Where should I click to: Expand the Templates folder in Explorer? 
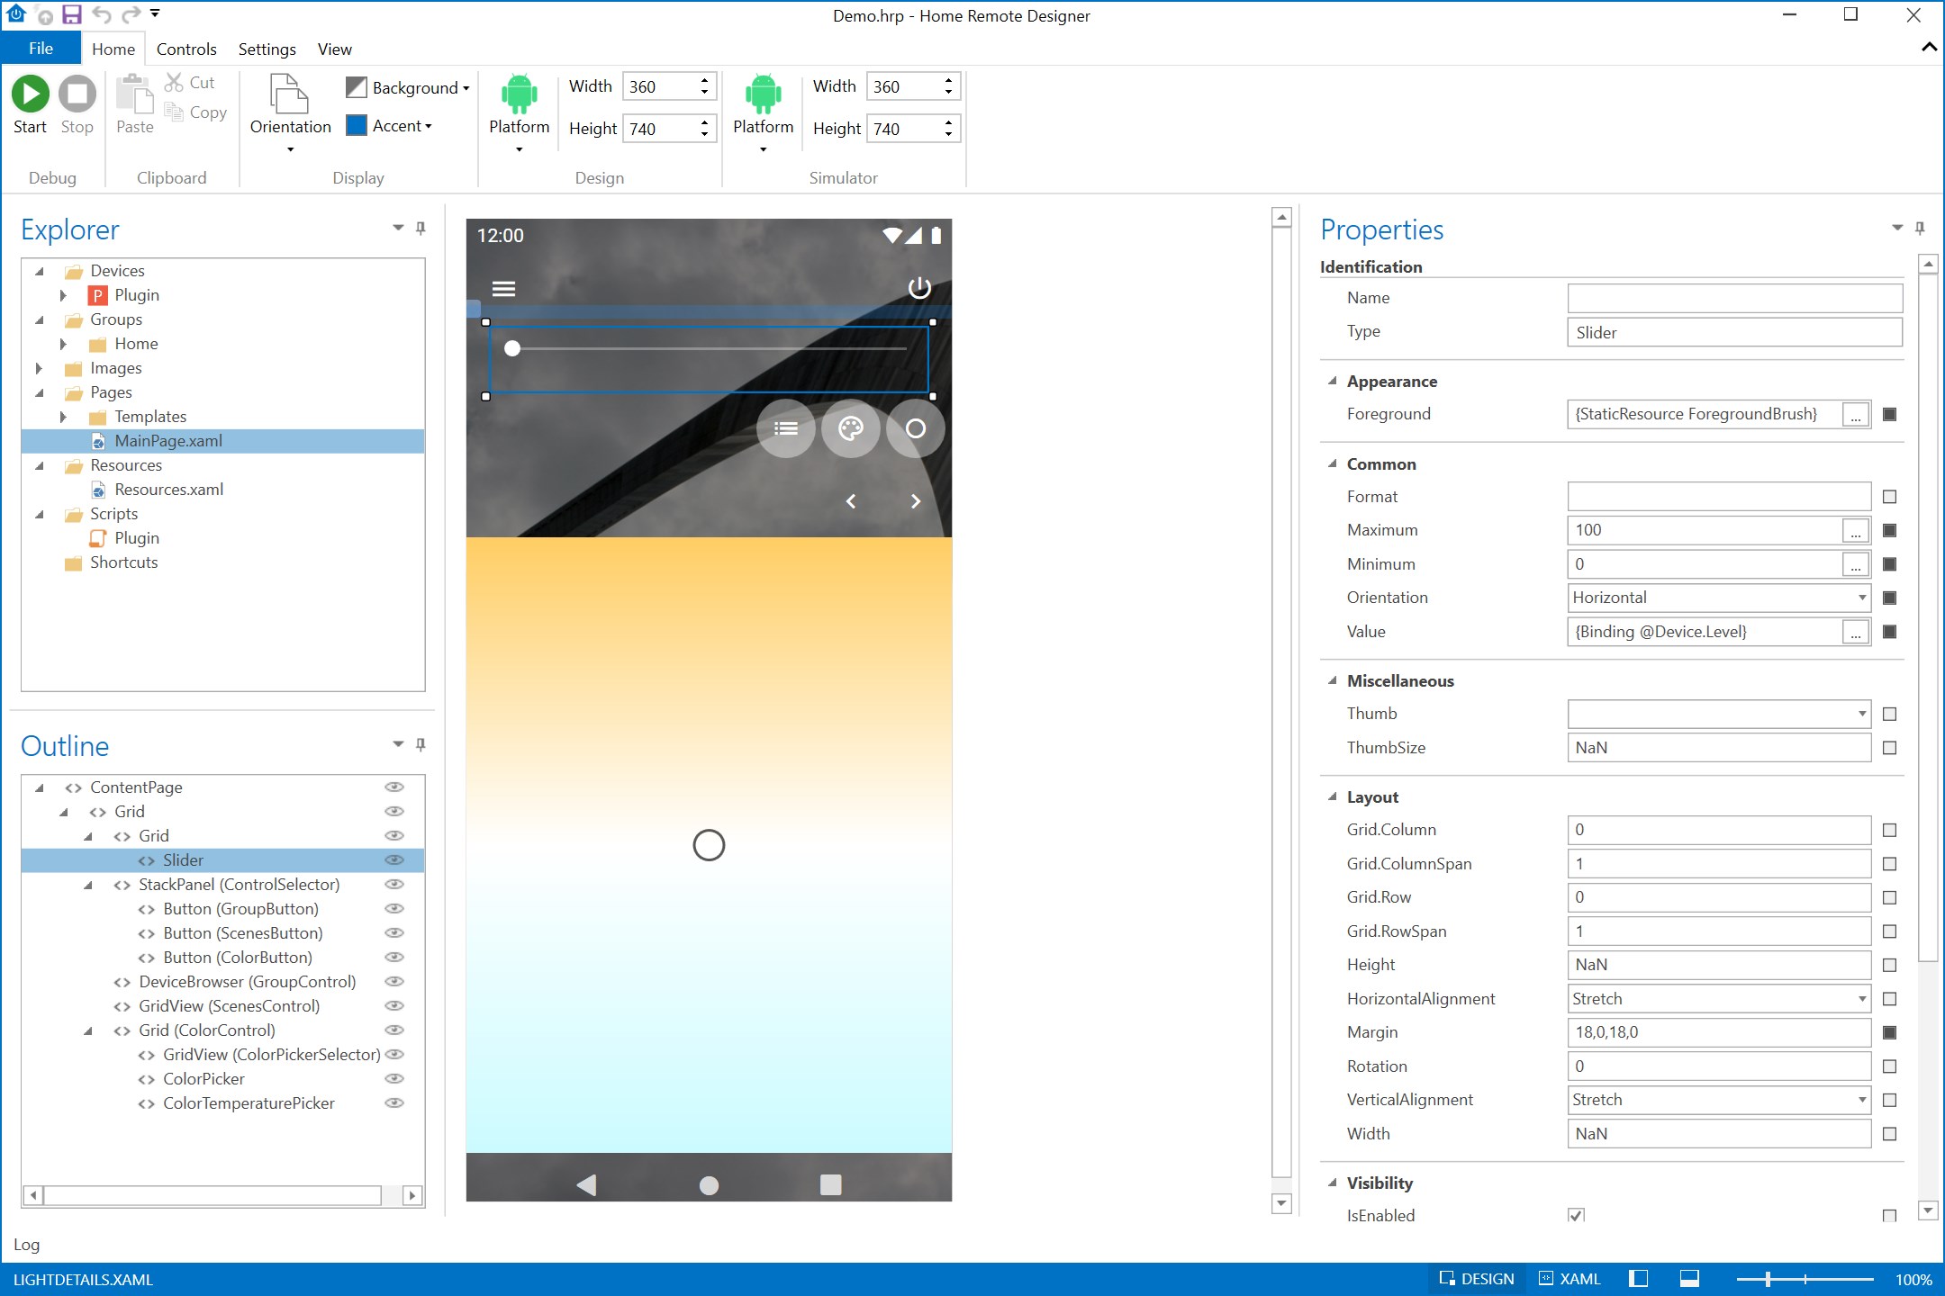(63, 417)
